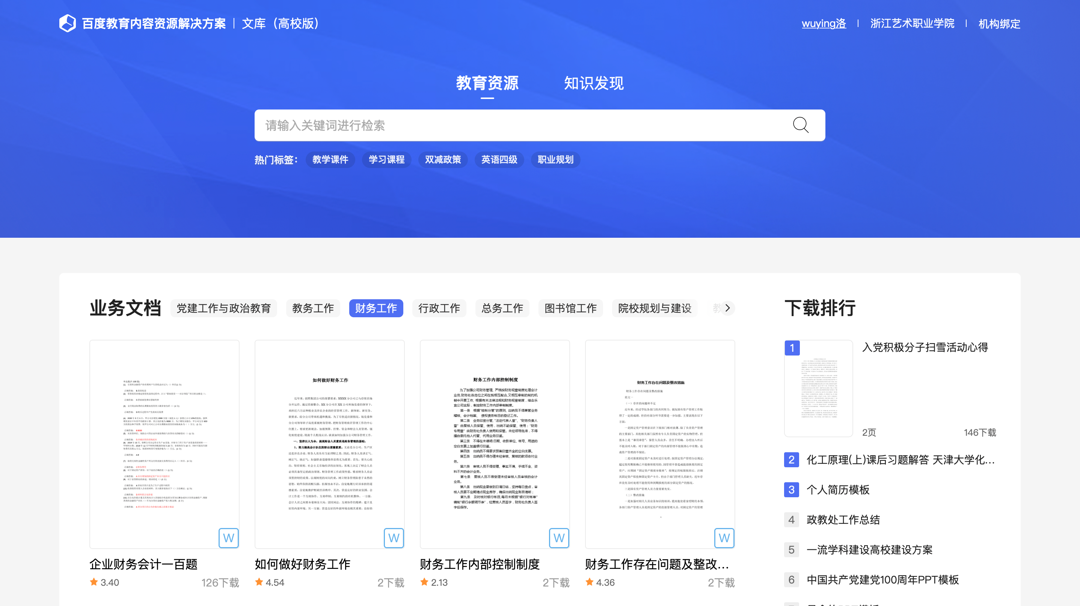
Task: Choose the 行政工作 category tab
Action: [439, 308]
